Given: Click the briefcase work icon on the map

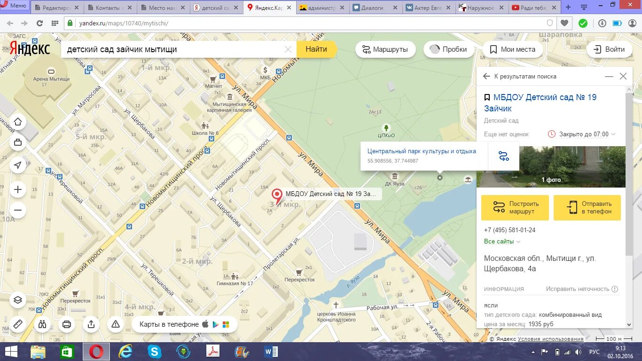Looking at the screenshot, I should click(x=18, y=142).
